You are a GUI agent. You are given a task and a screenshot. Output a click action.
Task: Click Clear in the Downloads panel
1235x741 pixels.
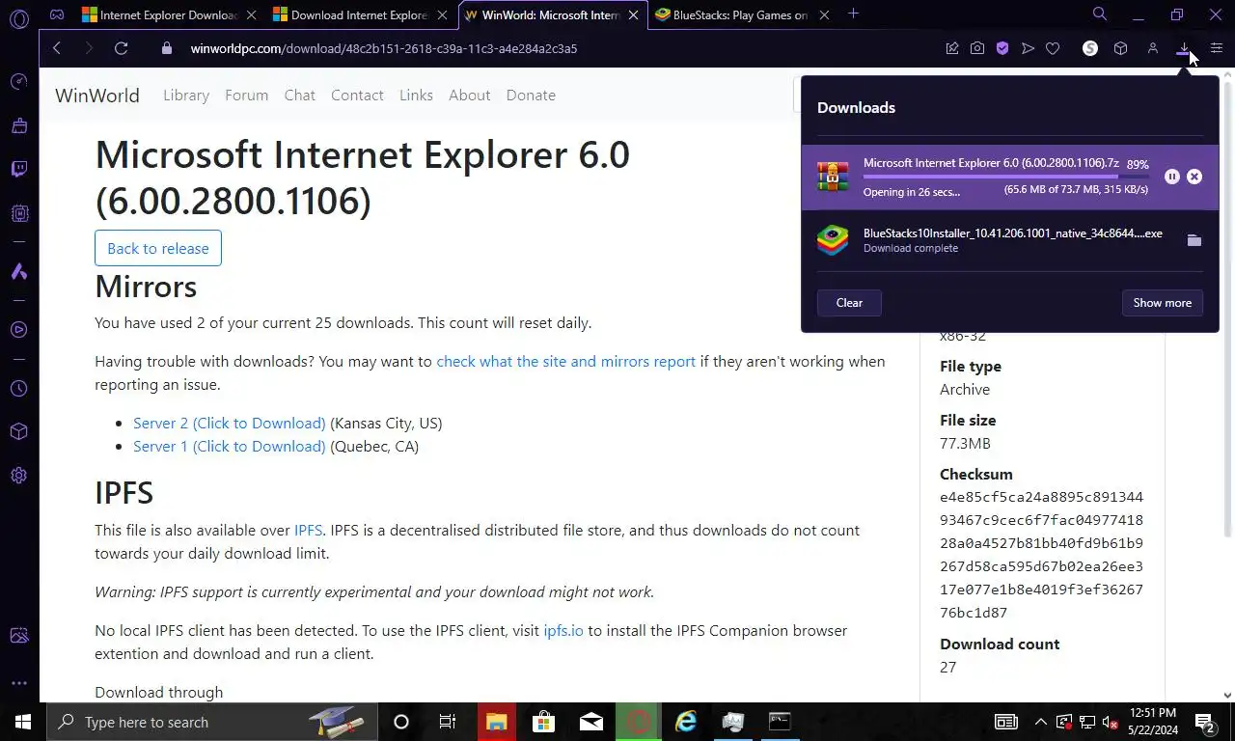pos(849,303)
